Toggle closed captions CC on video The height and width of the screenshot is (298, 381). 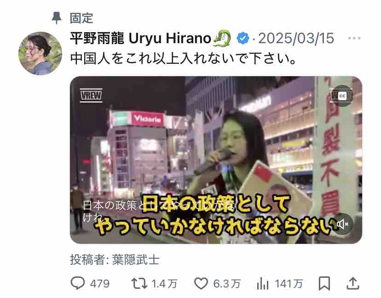click(x=342, y=96)
